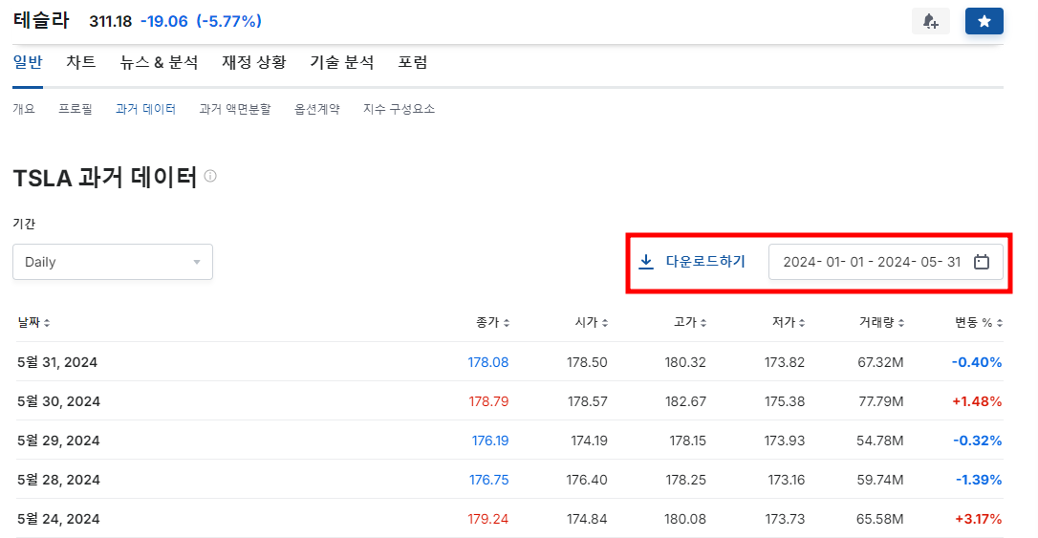The image size is (1038, 538).
Task: Open the 옵션계약 sub-tab
Action: [x=317, y=109]
